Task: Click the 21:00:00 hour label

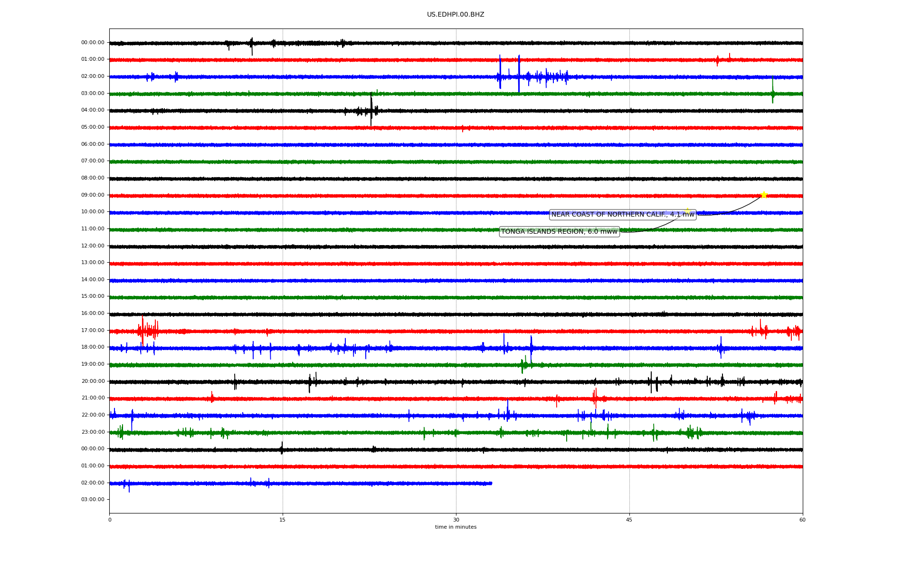Action: (x=93, y=398)
